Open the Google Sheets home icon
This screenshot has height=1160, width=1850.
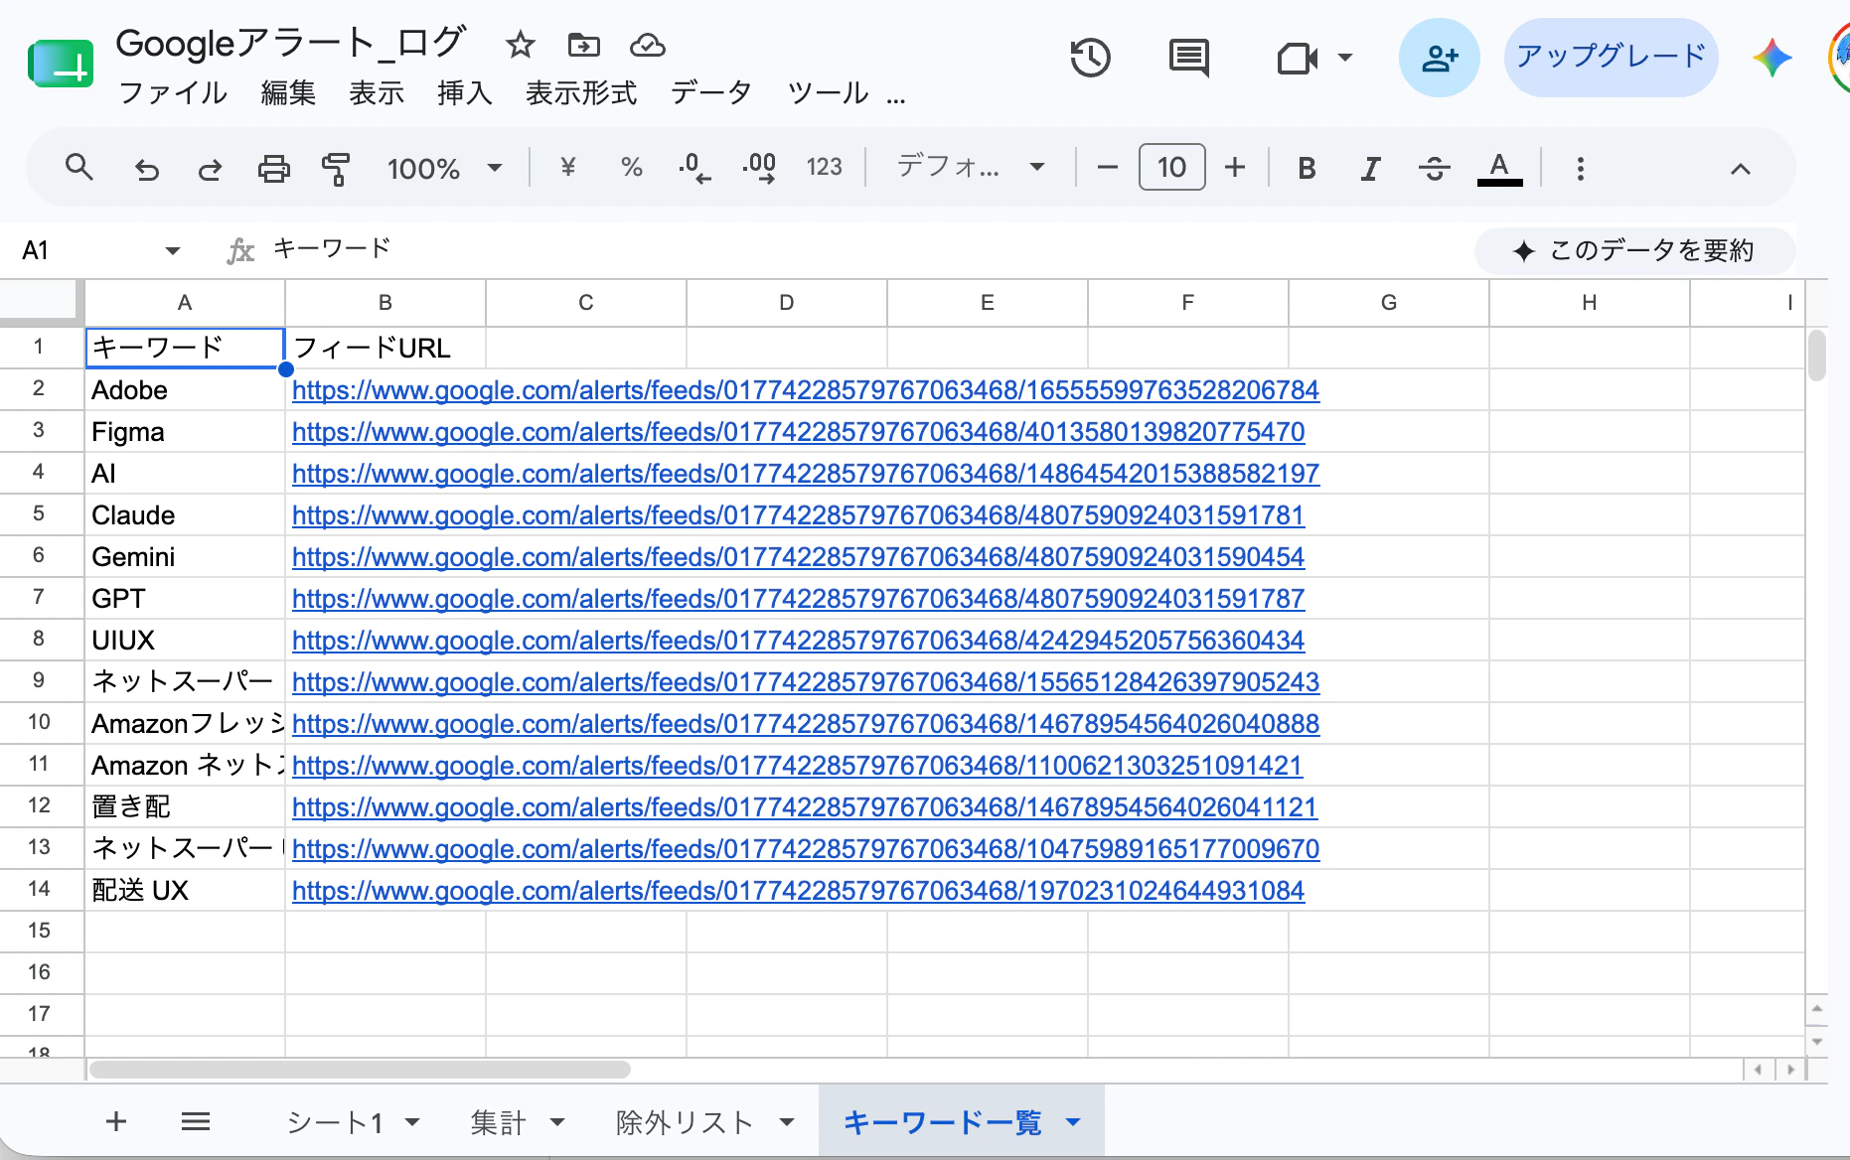pyautogui.click(x=61, y=65)
